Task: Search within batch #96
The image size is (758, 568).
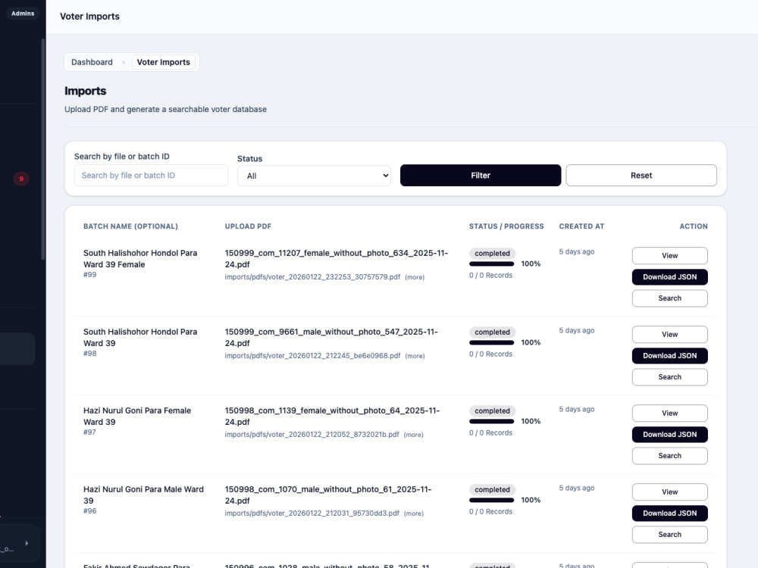Action: point(669,534)
